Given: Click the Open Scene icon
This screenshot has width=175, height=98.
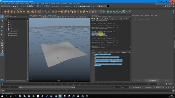Looking at the screenshot, I should pyautogui.click(x=15, y=6).
